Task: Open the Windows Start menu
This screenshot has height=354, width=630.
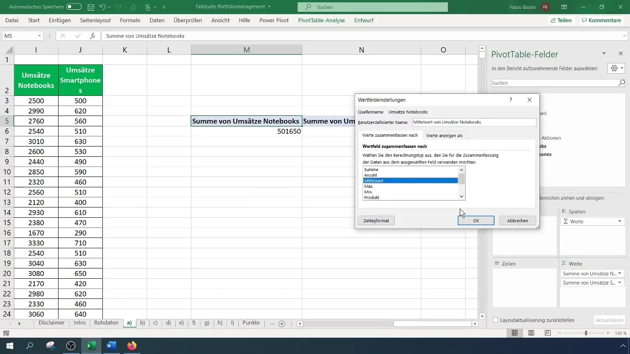Action: pos(10,346)
